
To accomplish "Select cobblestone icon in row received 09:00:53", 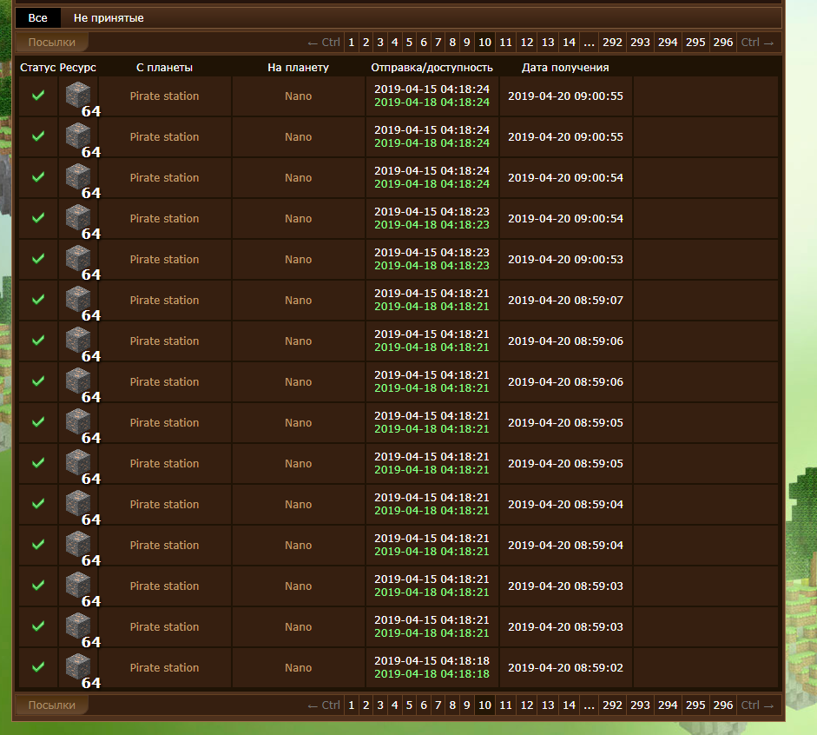I will (78, 258).
